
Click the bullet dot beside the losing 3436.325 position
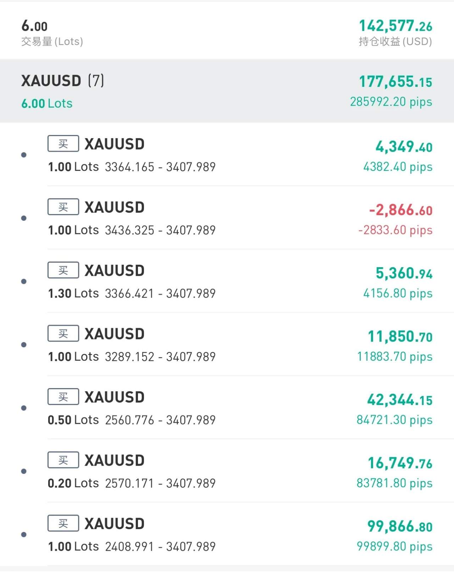[x=24, y=218]
